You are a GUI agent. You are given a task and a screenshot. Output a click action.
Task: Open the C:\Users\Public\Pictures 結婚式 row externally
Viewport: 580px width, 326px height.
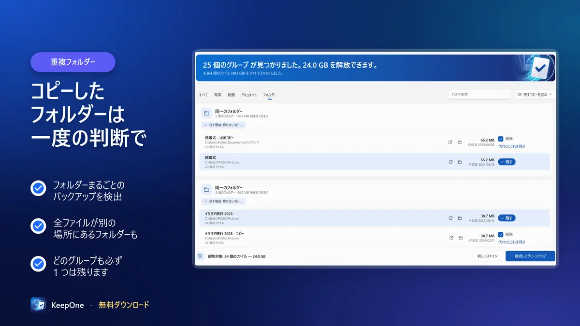pyautogui.click(x=450, y=162)
